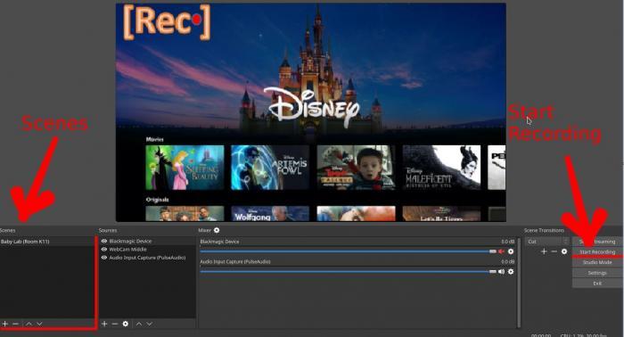Click Wolfgang thumbnail in preview
The height and width of the screenshot is (337, 624).
point(270,214)
